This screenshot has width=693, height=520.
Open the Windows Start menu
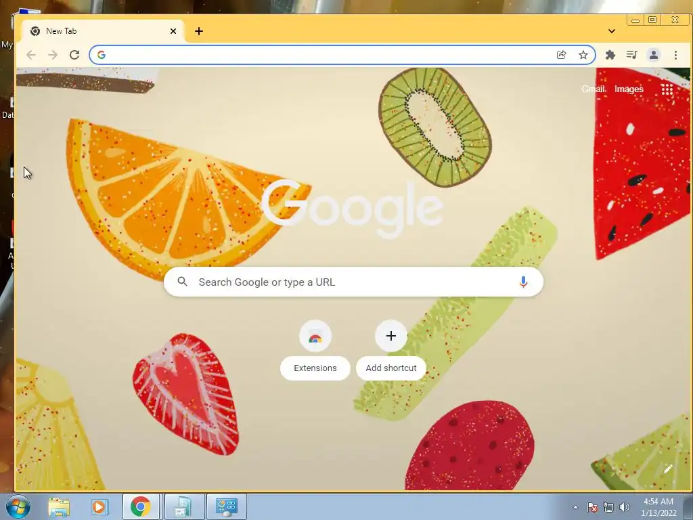point(18,506)
